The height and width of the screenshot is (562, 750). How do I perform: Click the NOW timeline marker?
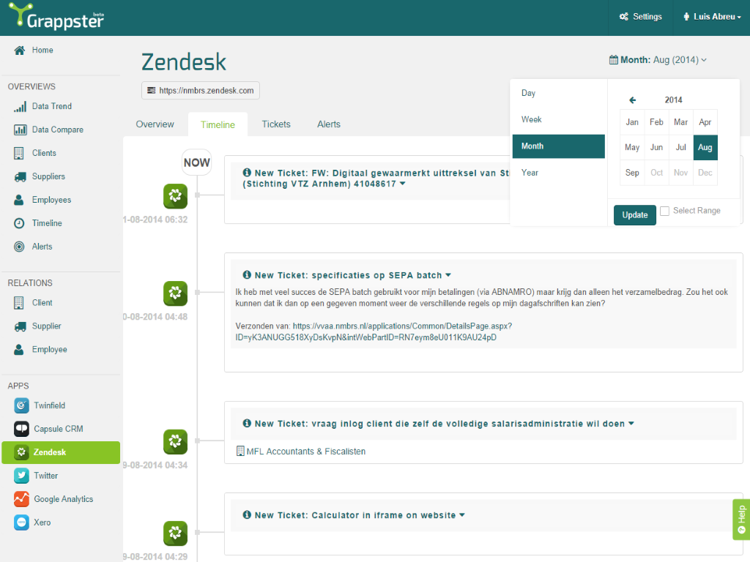click(x=196, y=162)
